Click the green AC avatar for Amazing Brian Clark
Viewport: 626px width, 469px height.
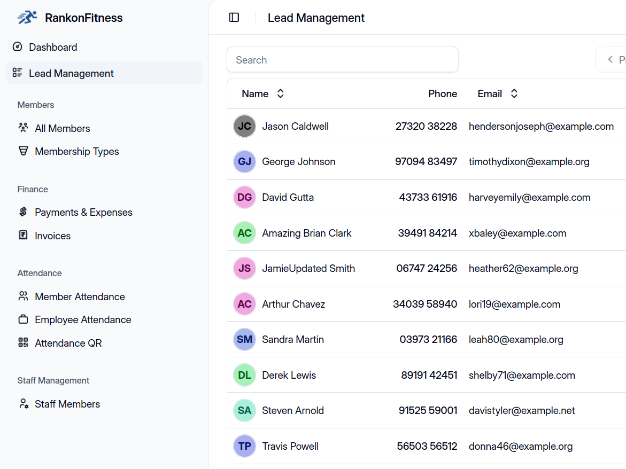(244, 233)
